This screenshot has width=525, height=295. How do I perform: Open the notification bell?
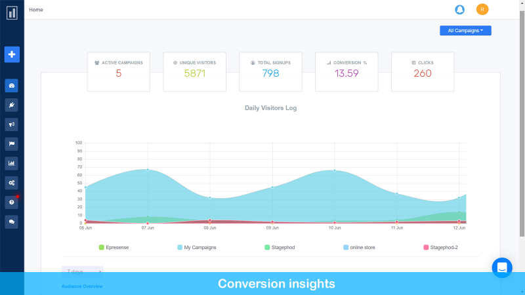(x=460, y=9)
